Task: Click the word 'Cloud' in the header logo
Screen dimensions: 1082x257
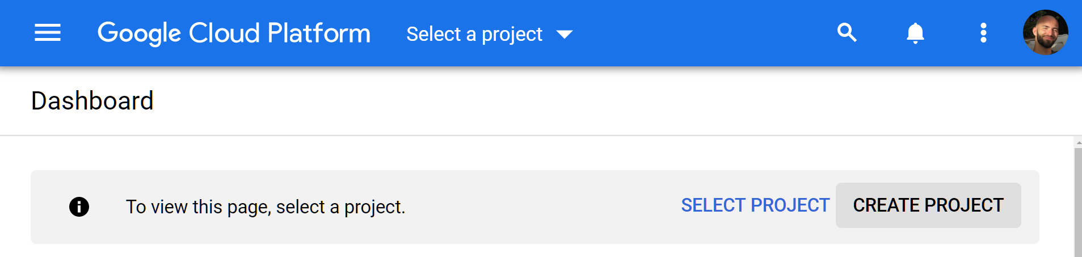Action: pyautogui.click(x=224, y=33)
